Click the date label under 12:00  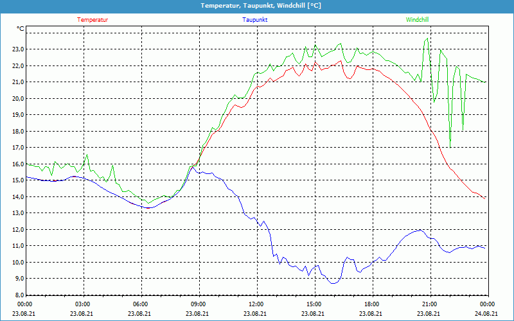(255, 313)
